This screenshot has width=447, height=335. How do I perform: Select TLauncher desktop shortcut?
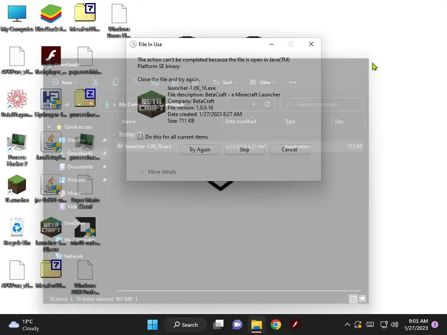click(17, 188)
